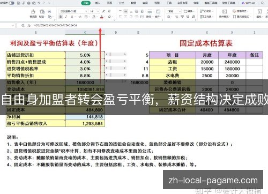268x194 pixels.
Task: Toggle Italic formatting button
Action: 66,17
